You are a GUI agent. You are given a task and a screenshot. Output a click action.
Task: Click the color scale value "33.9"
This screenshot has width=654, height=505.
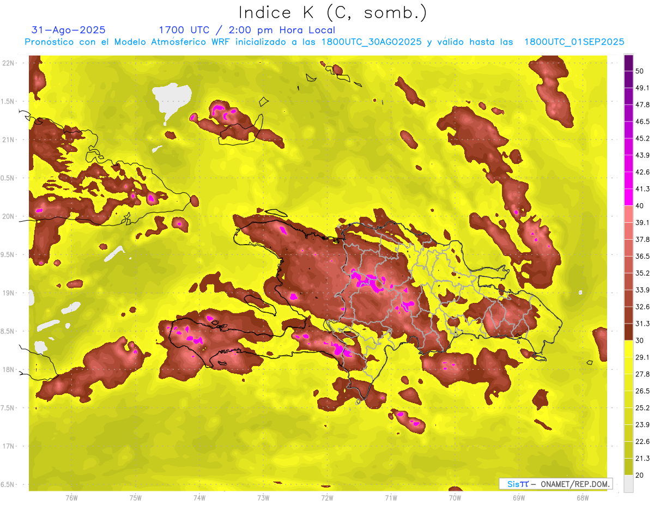(643, 290)
